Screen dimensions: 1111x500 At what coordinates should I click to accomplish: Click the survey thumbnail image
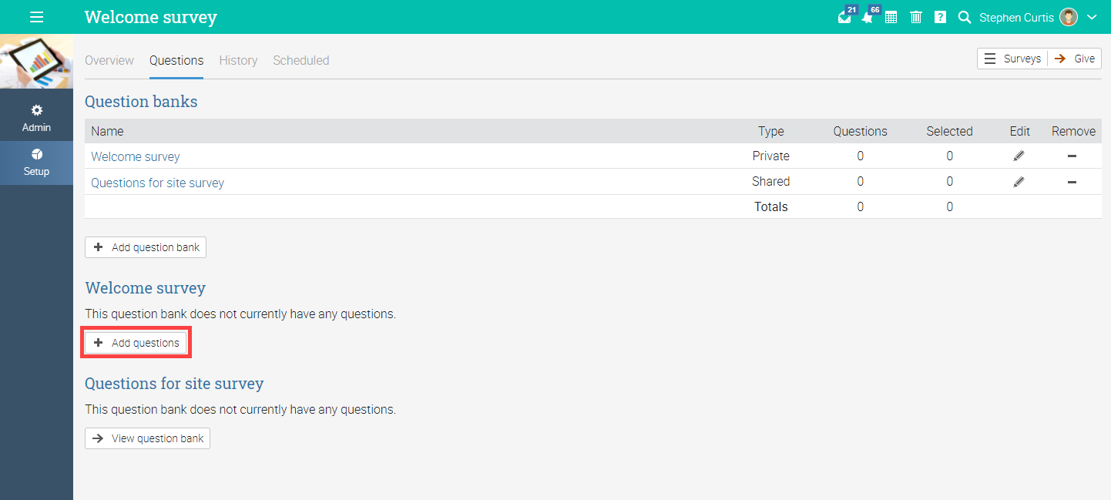tap(36, 61)
